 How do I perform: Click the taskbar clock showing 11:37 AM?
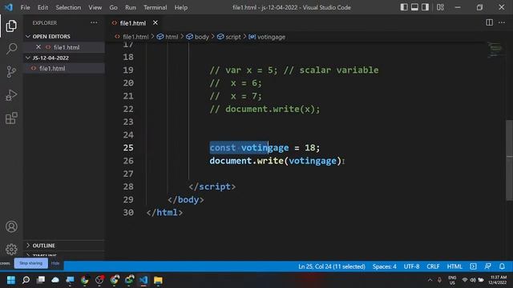[498, 280]
